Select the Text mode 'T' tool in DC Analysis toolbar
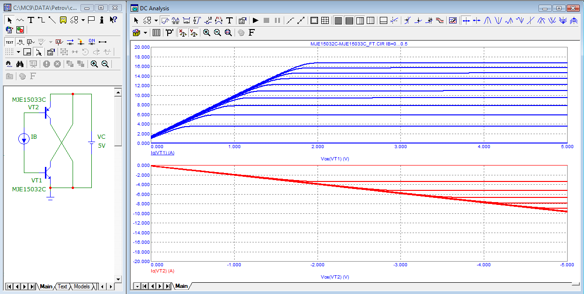This screenshot has height=294, width=584. (x=229, y=21)
